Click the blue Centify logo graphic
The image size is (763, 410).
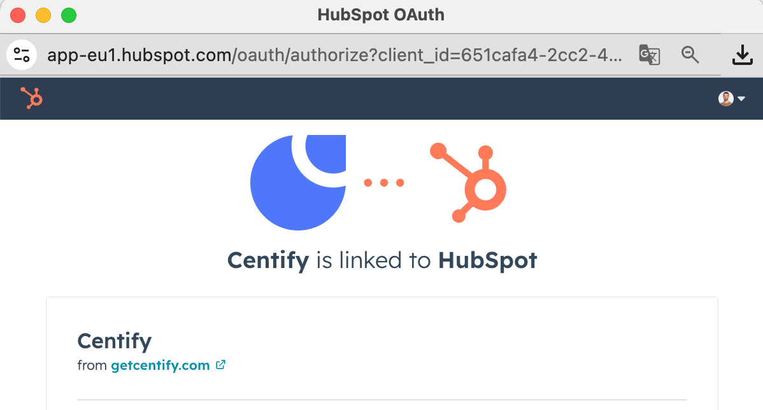298,182
